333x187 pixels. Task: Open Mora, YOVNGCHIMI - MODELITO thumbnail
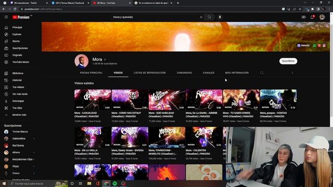pos(167,137)
